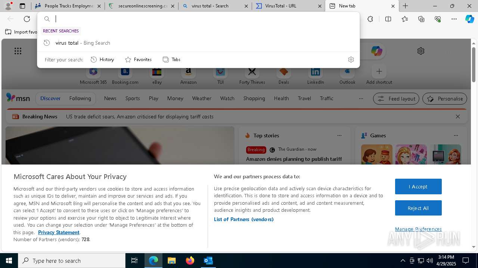Viewport: 478px width, 268px height.
Task: Open the Watch category
Action: click(227, 98)
